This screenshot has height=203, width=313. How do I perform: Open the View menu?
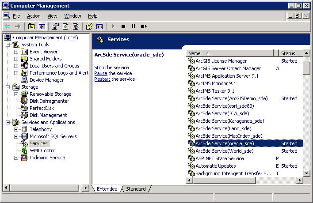pyautogui.click(x=52, y=16)
